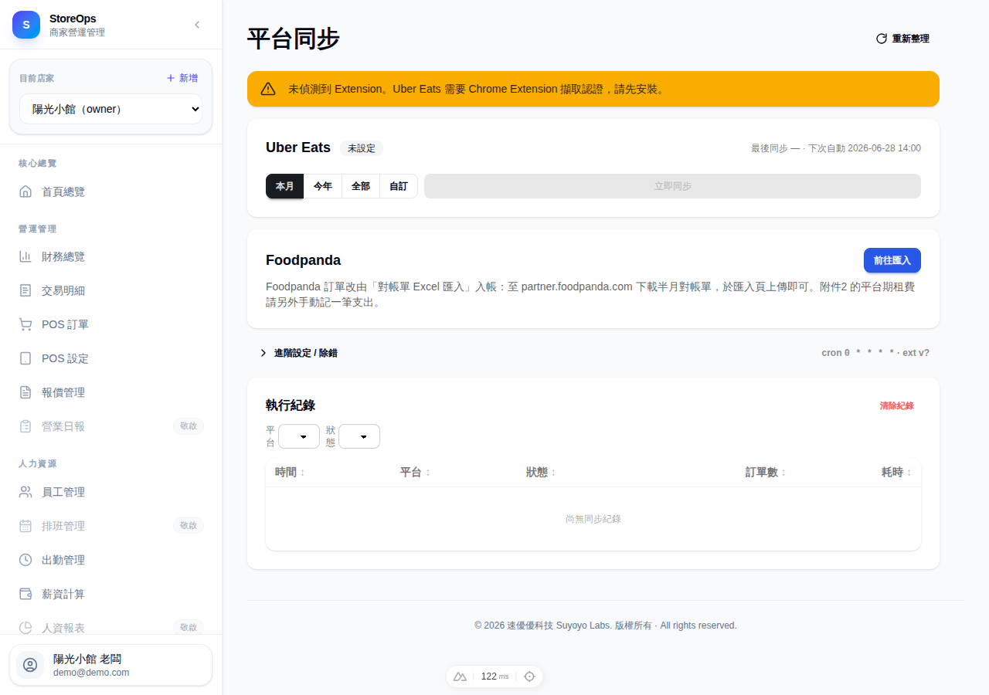This screenshot has height=695, width=989.
Task: Sort the table by 狀態 column
Action: pyautogui.click(x=541, y=472)
